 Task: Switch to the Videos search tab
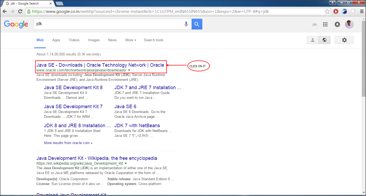(x=74, y=40)
